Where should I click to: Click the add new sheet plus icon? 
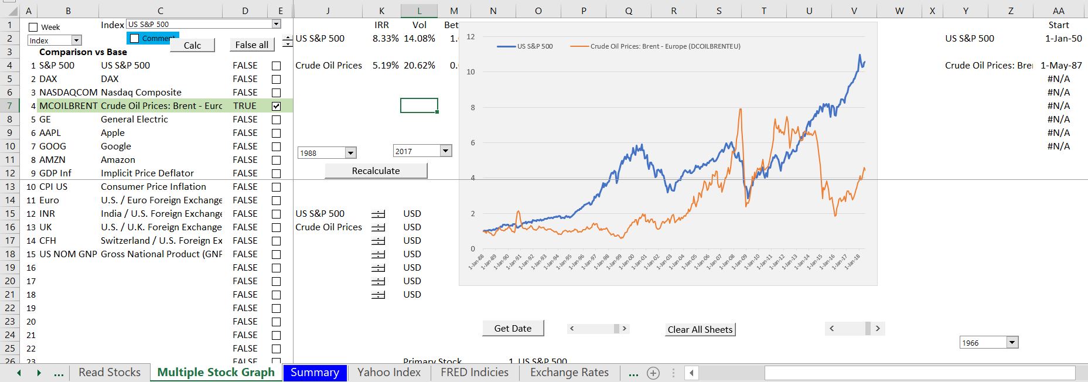click(x=653, y=373)
